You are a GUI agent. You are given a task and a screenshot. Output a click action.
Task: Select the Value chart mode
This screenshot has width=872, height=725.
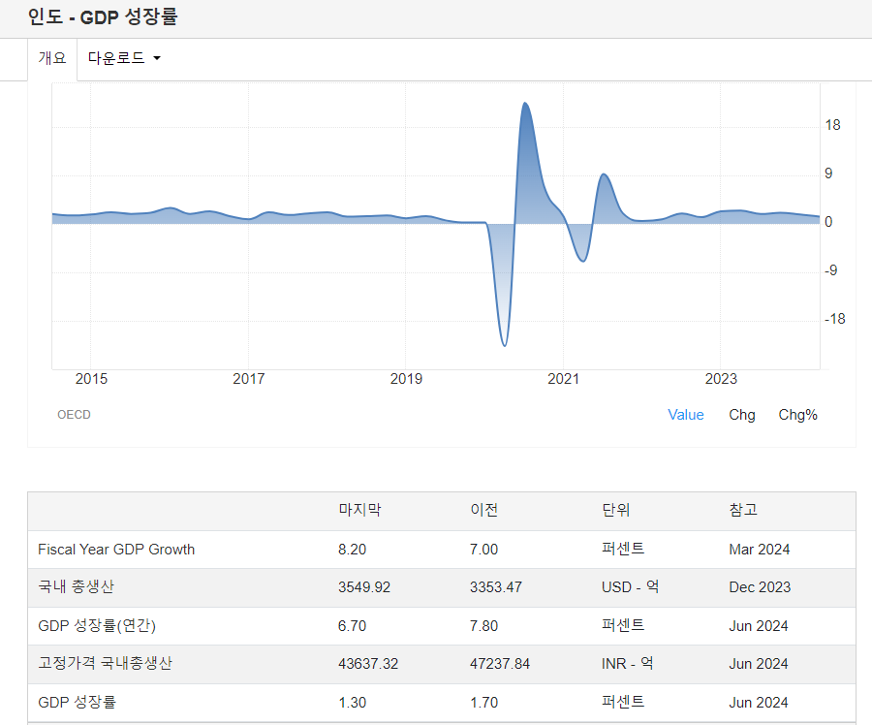click(x=685, y=415)
